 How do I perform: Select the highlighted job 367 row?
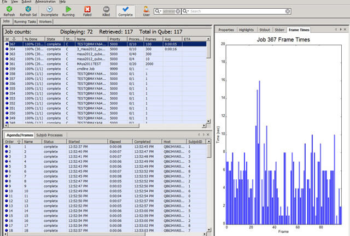pyautogui.click(x=105, y=44)
